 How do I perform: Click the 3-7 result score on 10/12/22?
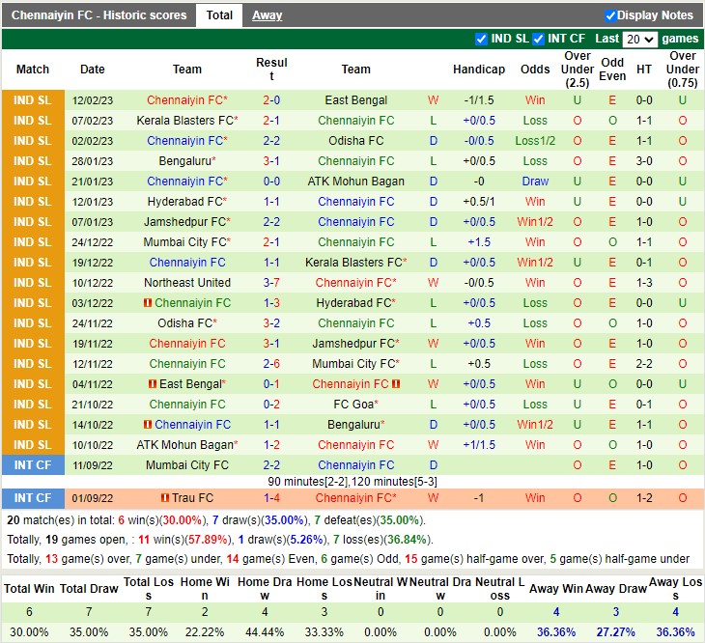tap(271, 283)
